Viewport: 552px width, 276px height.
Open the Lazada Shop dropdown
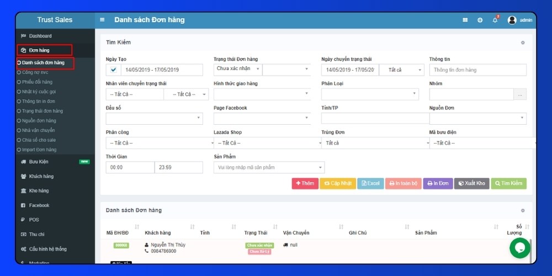(267, 143)
